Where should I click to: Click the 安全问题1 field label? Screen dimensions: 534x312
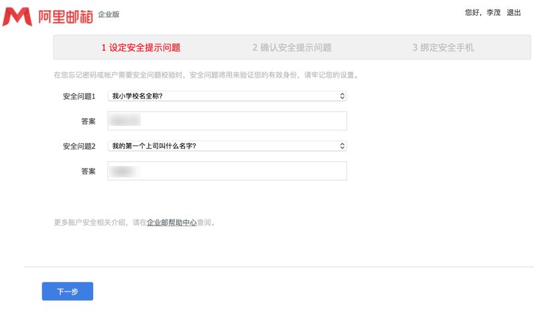[x=79, y=96]
